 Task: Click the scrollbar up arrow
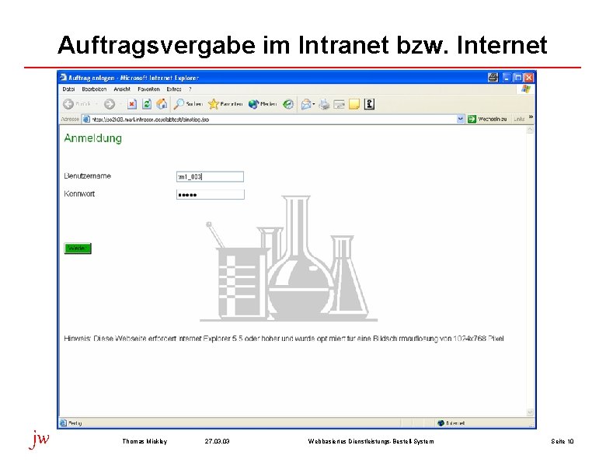click(x=530, y=130)
